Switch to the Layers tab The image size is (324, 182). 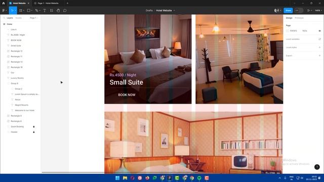(10, 18)
